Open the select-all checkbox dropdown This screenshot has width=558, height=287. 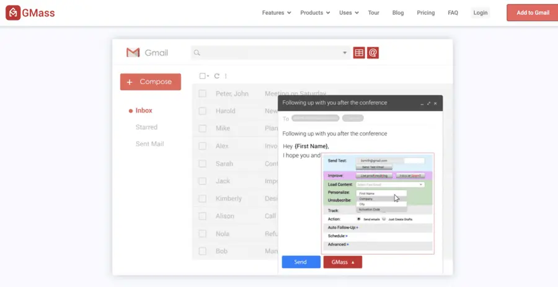coord(208,76)
